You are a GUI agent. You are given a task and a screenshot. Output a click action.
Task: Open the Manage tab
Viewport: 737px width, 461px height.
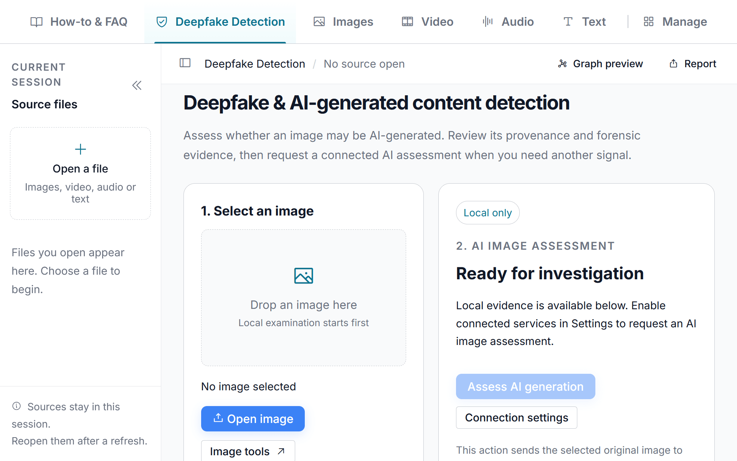pos(675,22)
